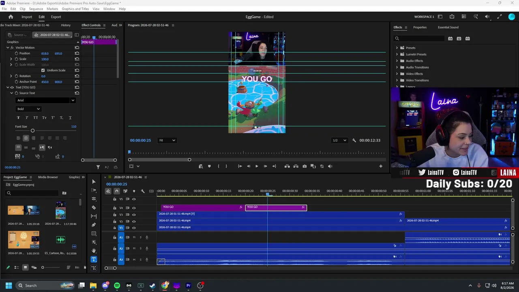This screenshot has height=292, width=519.
Task: Click the WORKSPACE 1 label
Action: click(424, 17)
